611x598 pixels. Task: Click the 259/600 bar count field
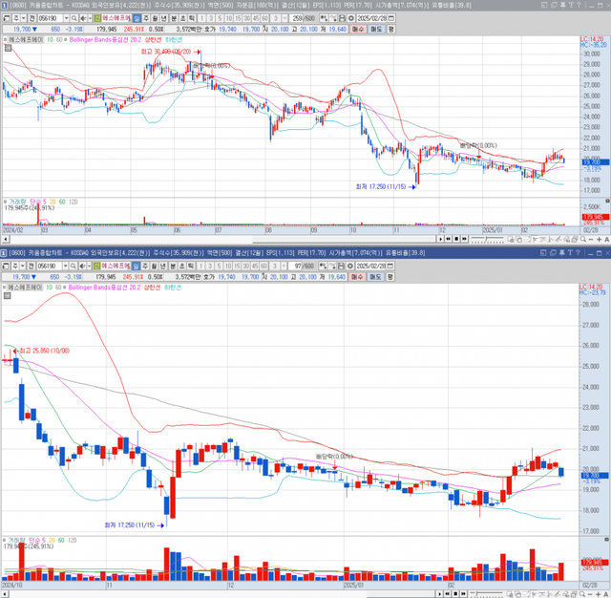point(303,18)
